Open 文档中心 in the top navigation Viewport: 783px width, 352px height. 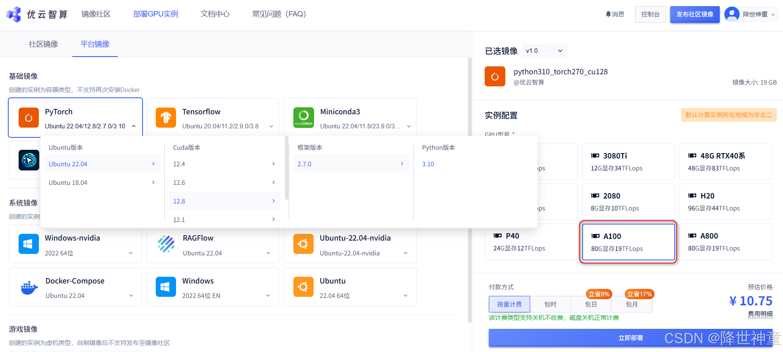pyautogui.click(x=215, y=14)
